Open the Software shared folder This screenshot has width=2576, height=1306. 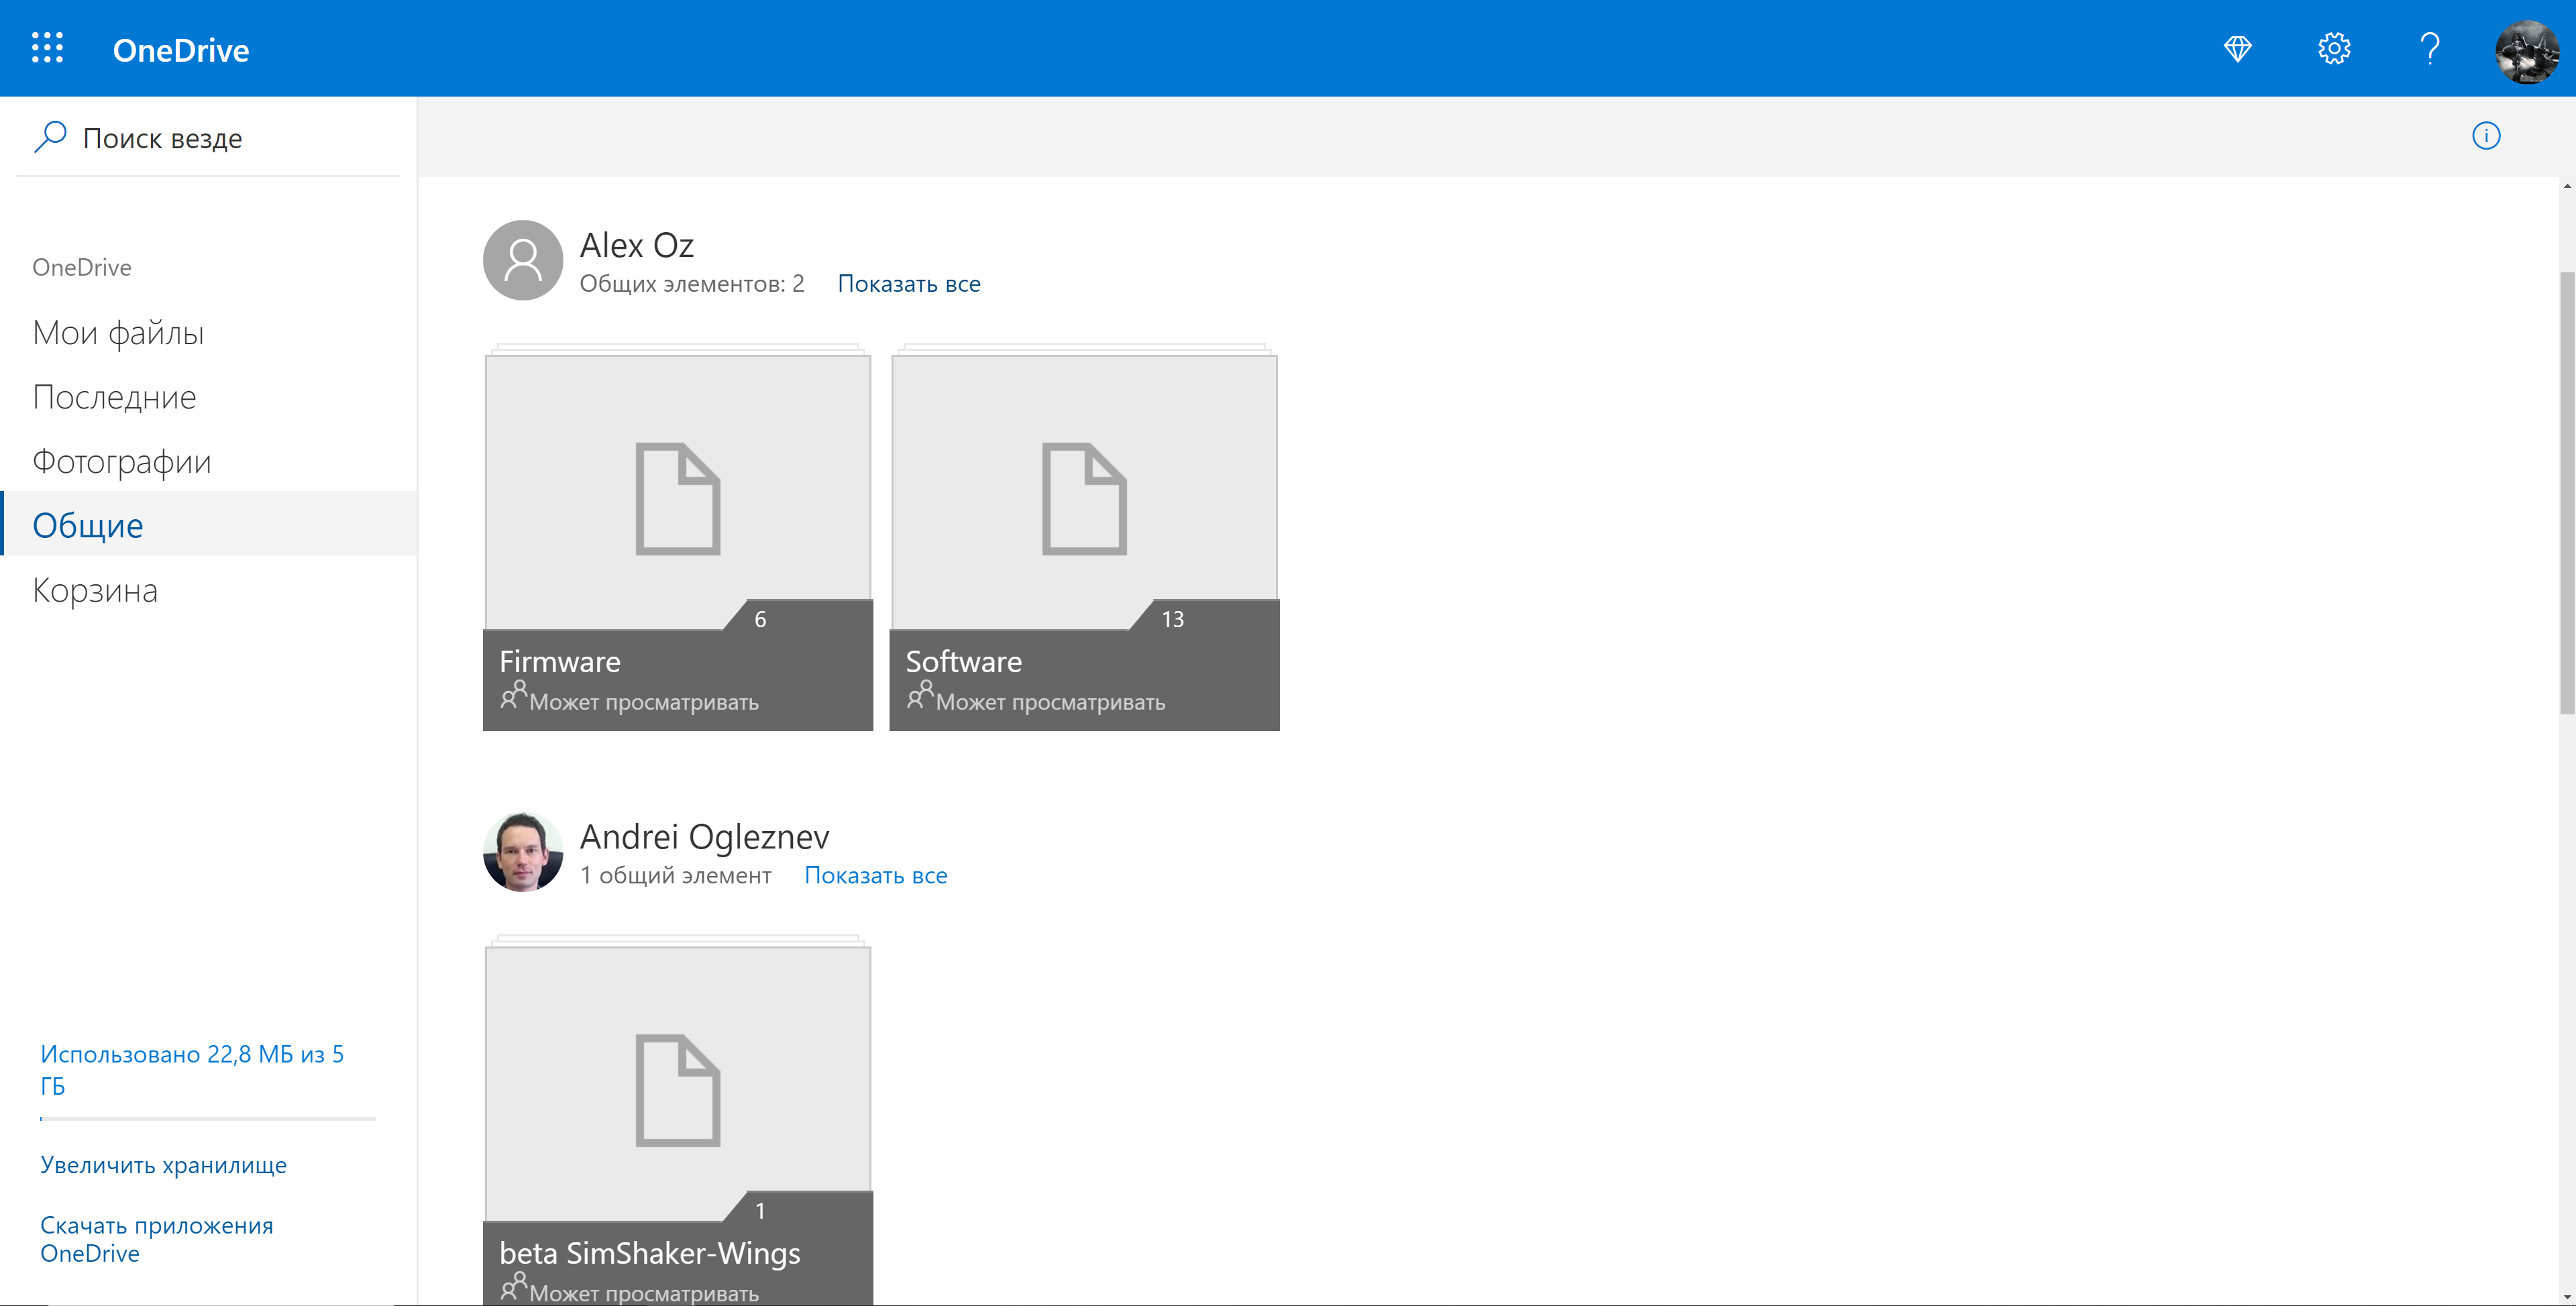pos(1084,540)
